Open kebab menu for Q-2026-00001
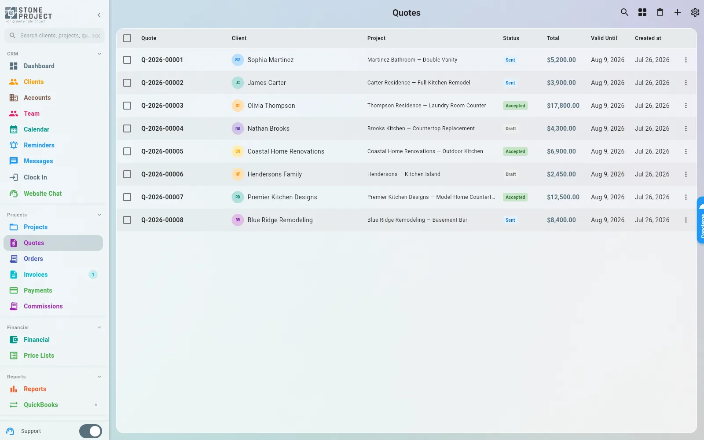704x440 pixels. 686,60
